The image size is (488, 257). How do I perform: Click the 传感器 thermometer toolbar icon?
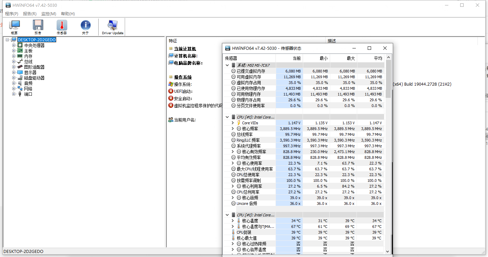pos(62,27)
